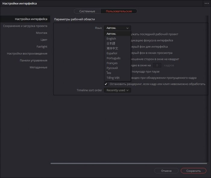Image resolution: width=211 pixels, height=178 pixels.
Task: Pick 日本語 language option
Action: point(111,43)
